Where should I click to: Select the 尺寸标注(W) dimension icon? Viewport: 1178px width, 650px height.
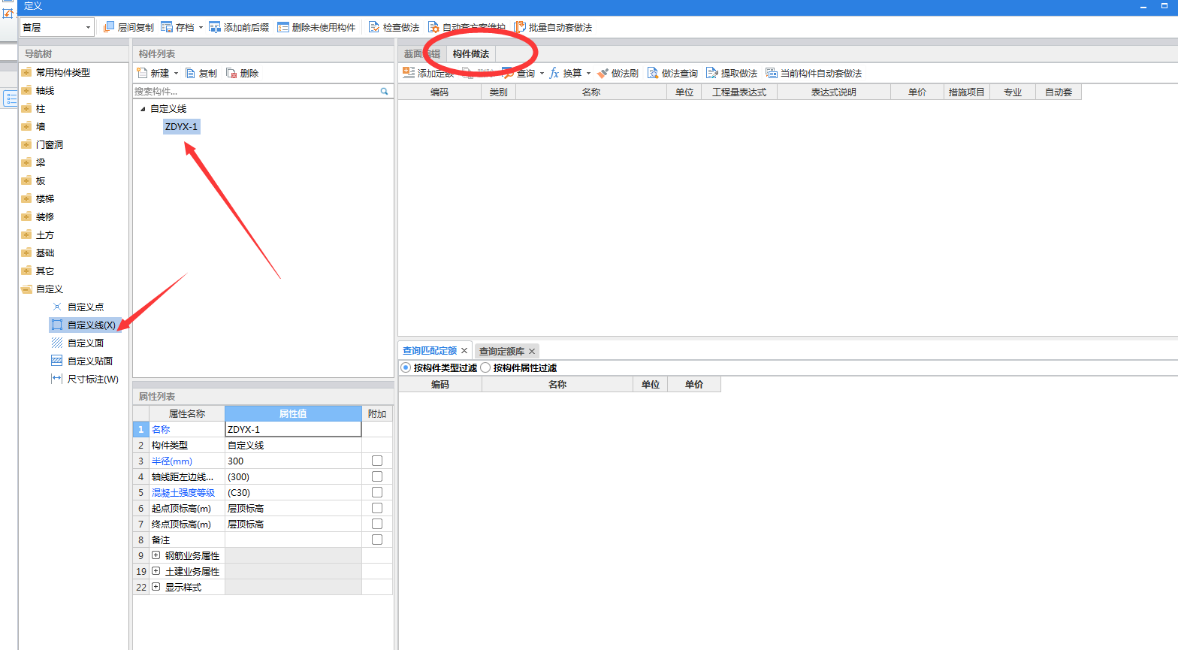click(57, 379)
